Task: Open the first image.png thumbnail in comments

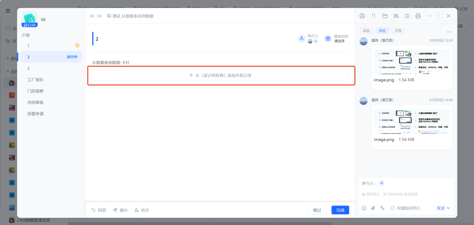Action: [x=412, y=62]
